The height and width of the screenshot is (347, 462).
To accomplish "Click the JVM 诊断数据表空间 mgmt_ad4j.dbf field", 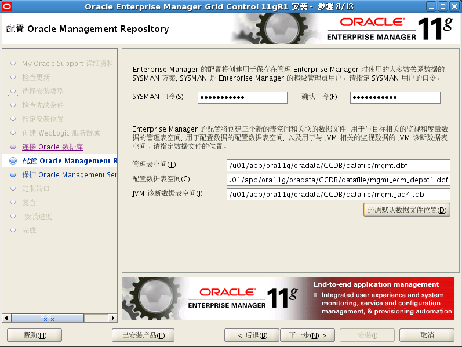I will coord(339,195).
